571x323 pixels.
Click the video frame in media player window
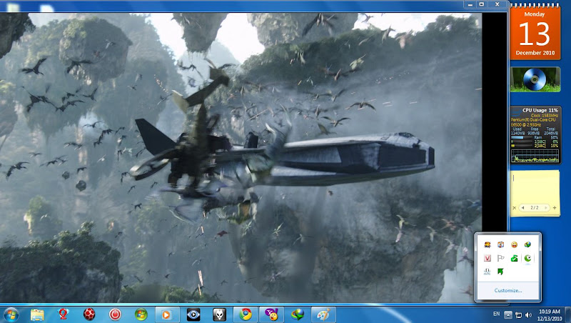[241, 157]
